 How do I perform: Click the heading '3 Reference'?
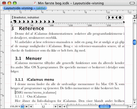(28, 29)
